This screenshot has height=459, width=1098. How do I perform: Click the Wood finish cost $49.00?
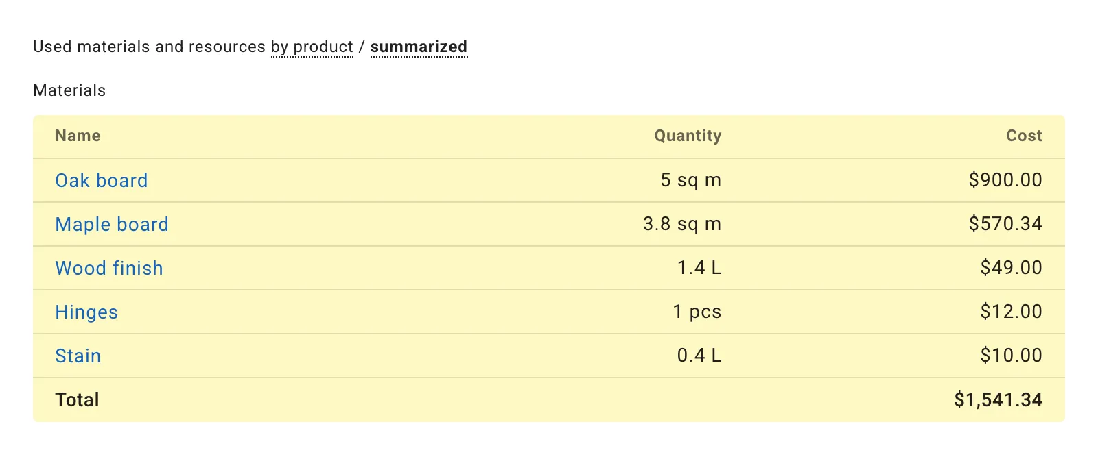1011,268
